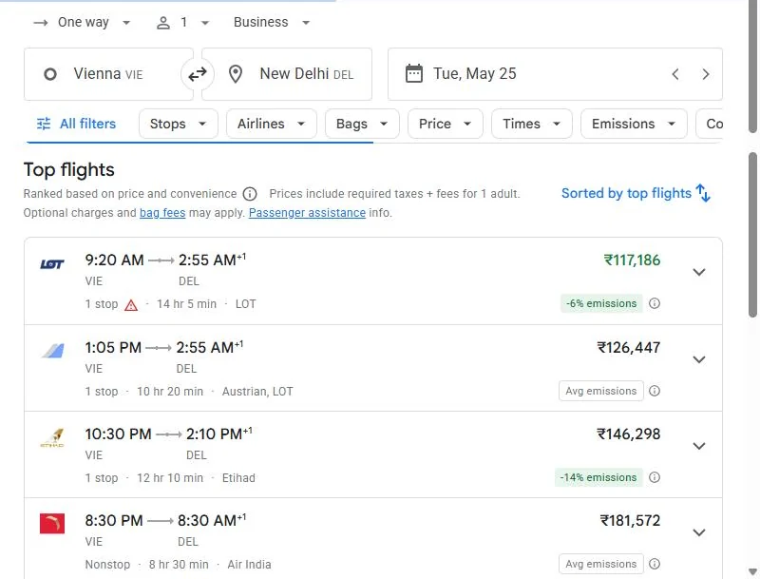Expand the Austrian 1:05 PM flight details

pos(699,359)
